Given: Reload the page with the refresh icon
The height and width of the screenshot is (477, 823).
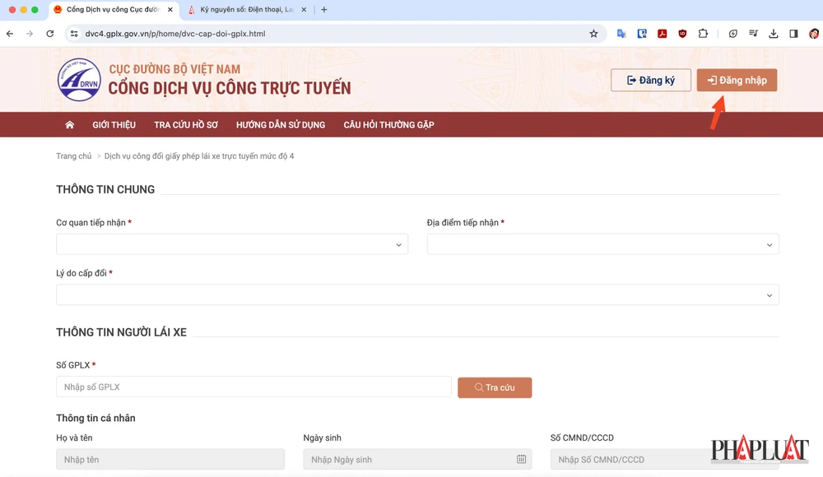Looking at the screenshot, I should 49,34.
